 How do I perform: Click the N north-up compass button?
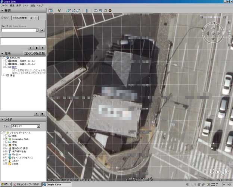tap(213, 23)
